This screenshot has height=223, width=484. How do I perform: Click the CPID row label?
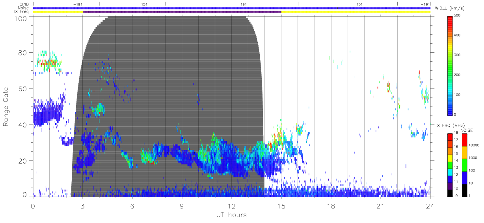click(x=24, y=4)
